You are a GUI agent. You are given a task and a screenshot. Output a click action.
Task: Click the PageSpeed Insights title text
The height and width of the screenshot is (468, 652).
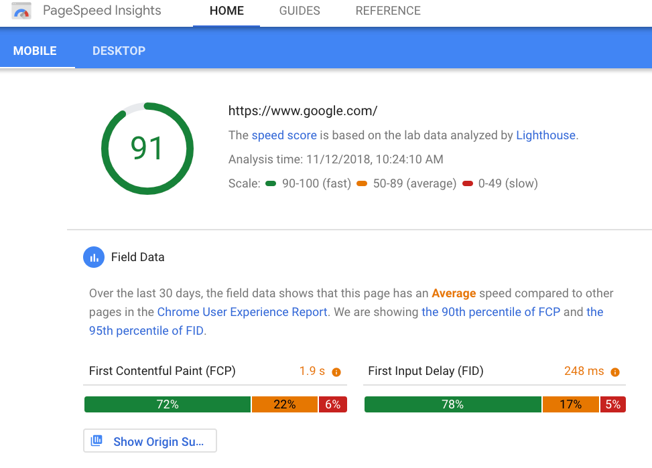[102, 11]
